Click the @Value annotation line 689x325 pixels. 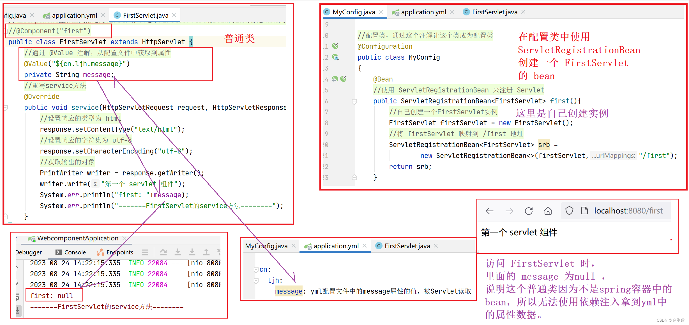click(77, 64)
